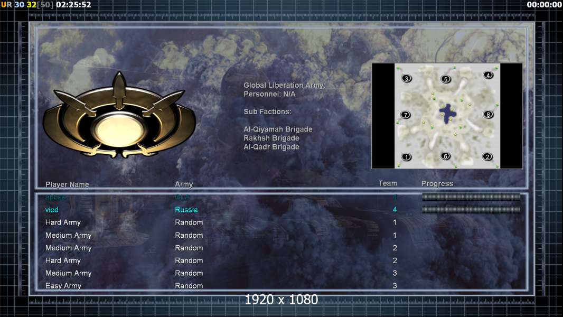Click the UR indicator in top bar
This screenshot has width=563, height=317.
(x=6, y=5)
